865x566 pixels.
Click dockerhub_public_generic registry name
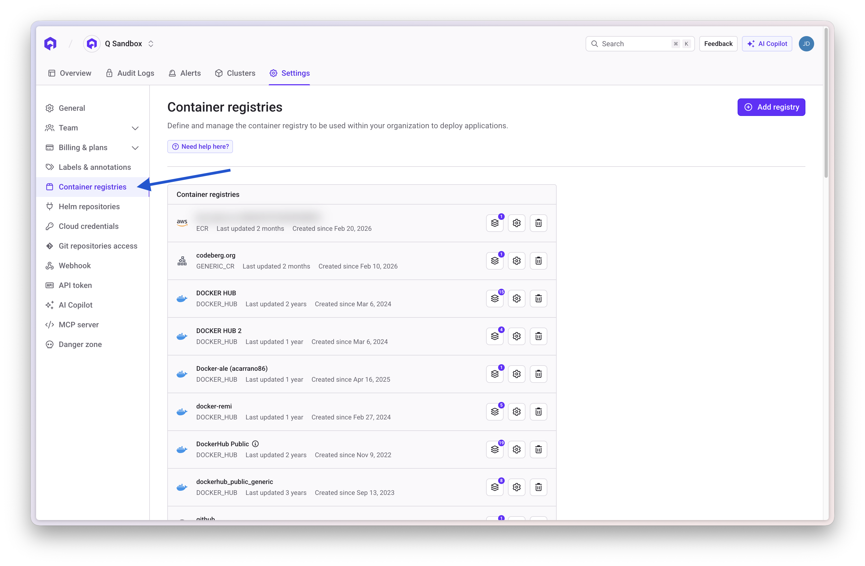tap(234, 482)
